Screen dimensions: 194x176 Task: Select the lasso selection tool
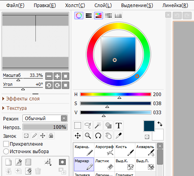click(88, 125)
